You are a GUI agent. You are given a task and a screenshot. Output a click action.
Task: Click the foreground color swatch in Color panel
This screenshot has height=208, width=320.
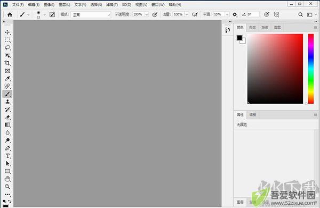pos(239,38)
